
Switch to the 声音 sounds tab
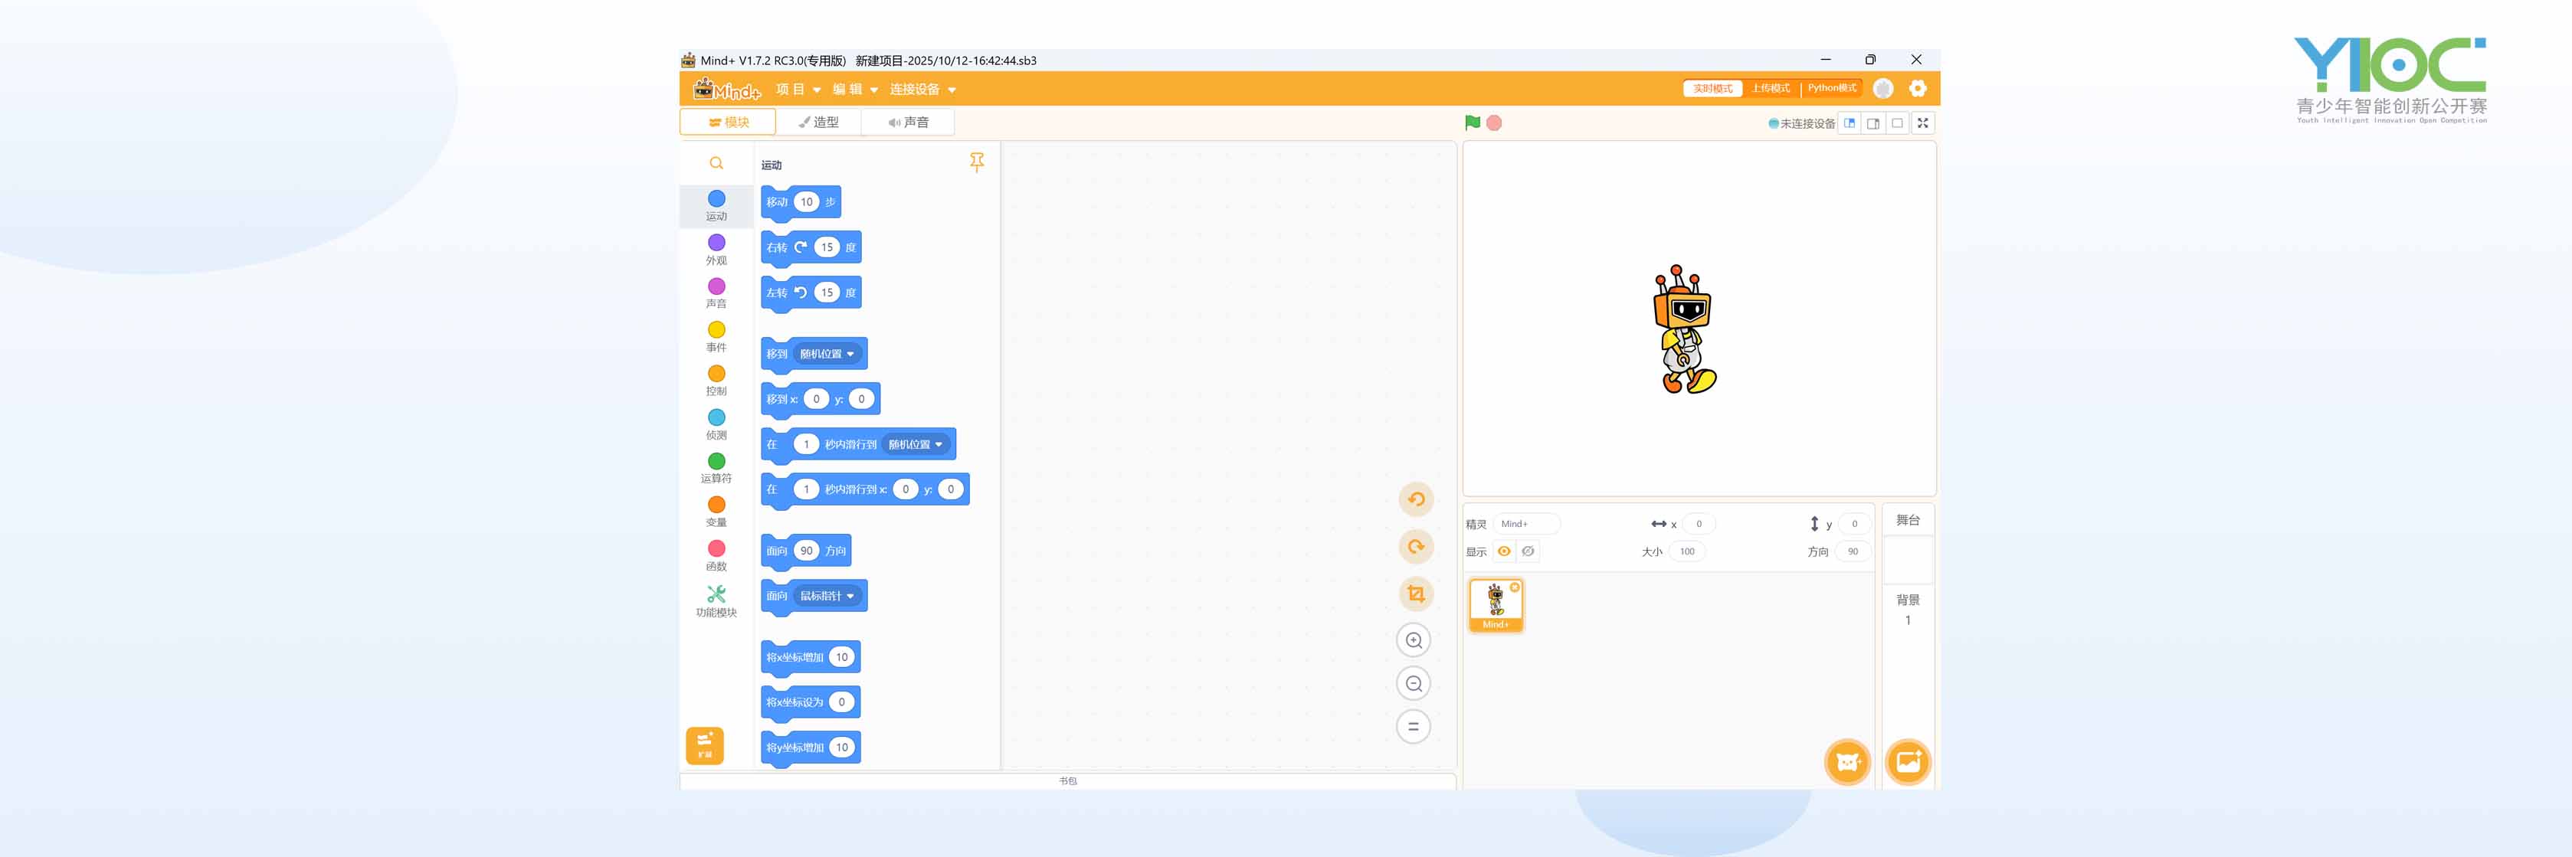coord(909,122)
